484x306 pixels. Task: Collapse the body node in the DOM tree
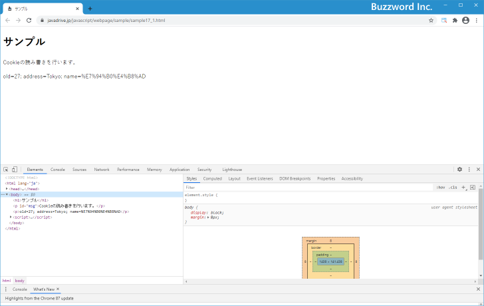(7, 194)
